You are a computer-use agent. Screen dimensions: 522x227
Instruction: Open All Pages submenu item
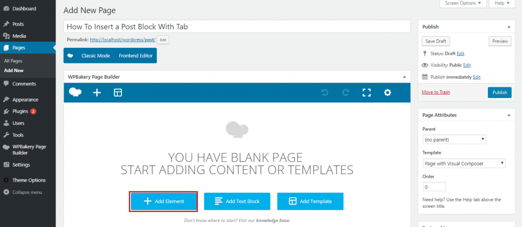tap(13, 61)
